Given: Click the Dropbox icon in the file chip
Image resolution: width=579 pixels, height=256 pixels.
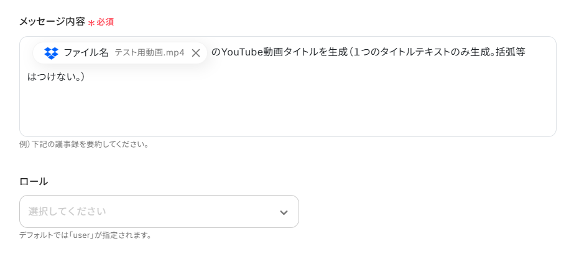Looking at the screenshot, I should (51, 53).
